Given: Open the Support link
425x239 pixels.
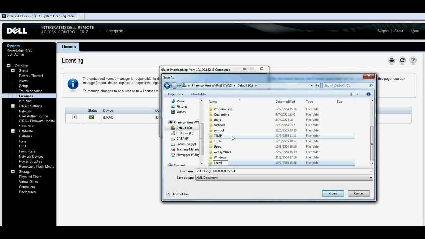Looking at the screenshot, I should coord(383,31).
